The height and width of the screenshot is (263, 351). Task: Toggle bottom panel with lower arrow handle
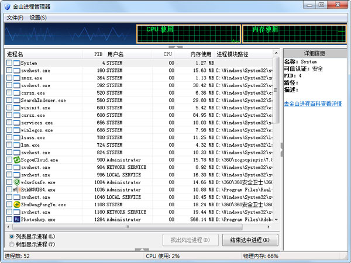pyautogui.click(x=142, y=250)
